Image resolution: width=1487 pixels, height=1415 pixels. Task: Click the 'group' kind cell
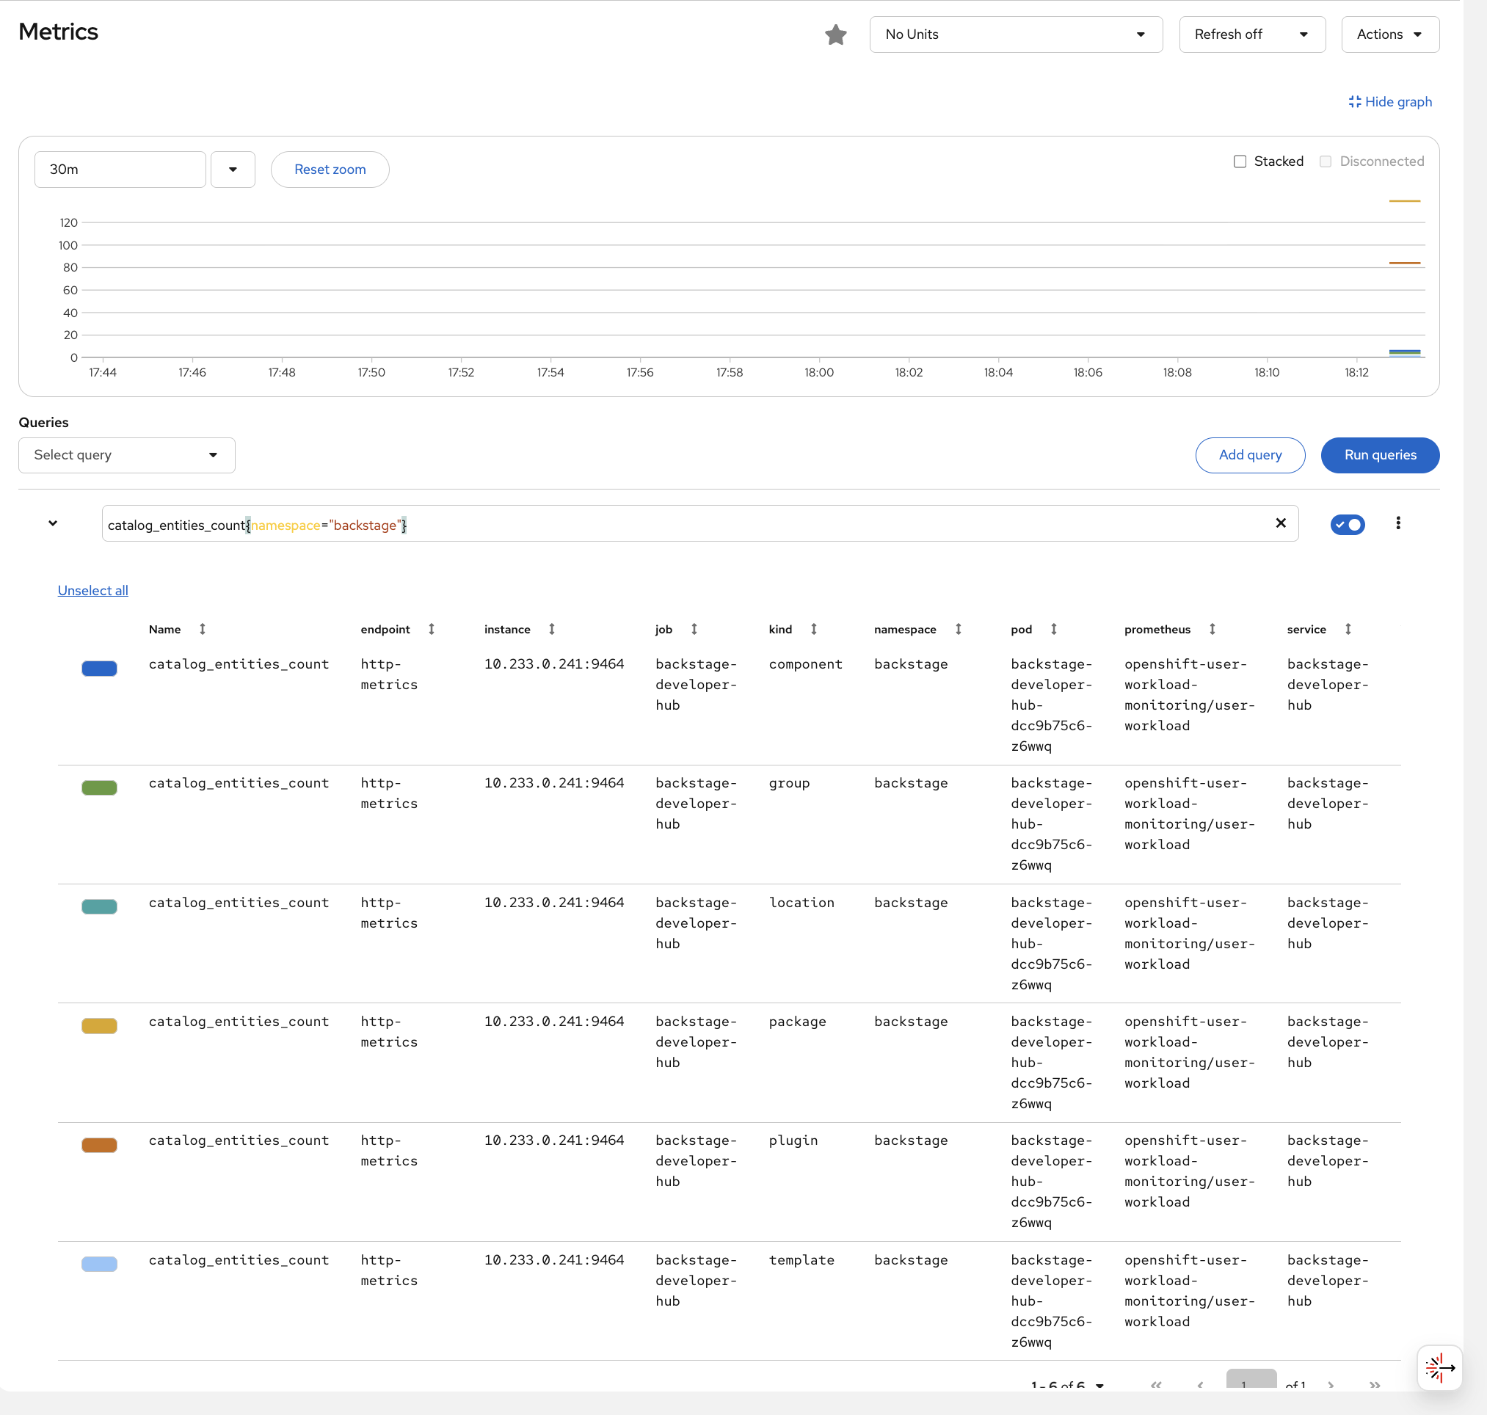pyautogui.click(x=788, y=784)
